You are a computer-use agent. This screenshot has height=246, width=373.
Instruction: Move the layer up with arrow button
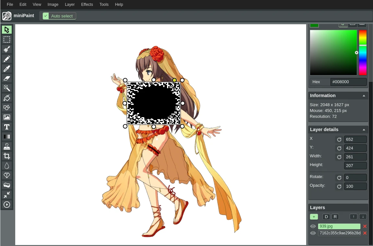[x=354, y=217]
